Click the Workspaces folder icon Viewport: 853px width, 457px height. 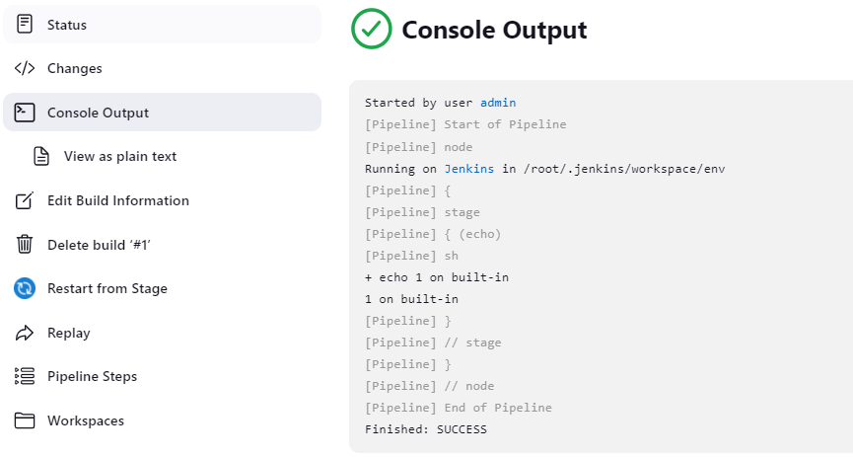point(25,420)
